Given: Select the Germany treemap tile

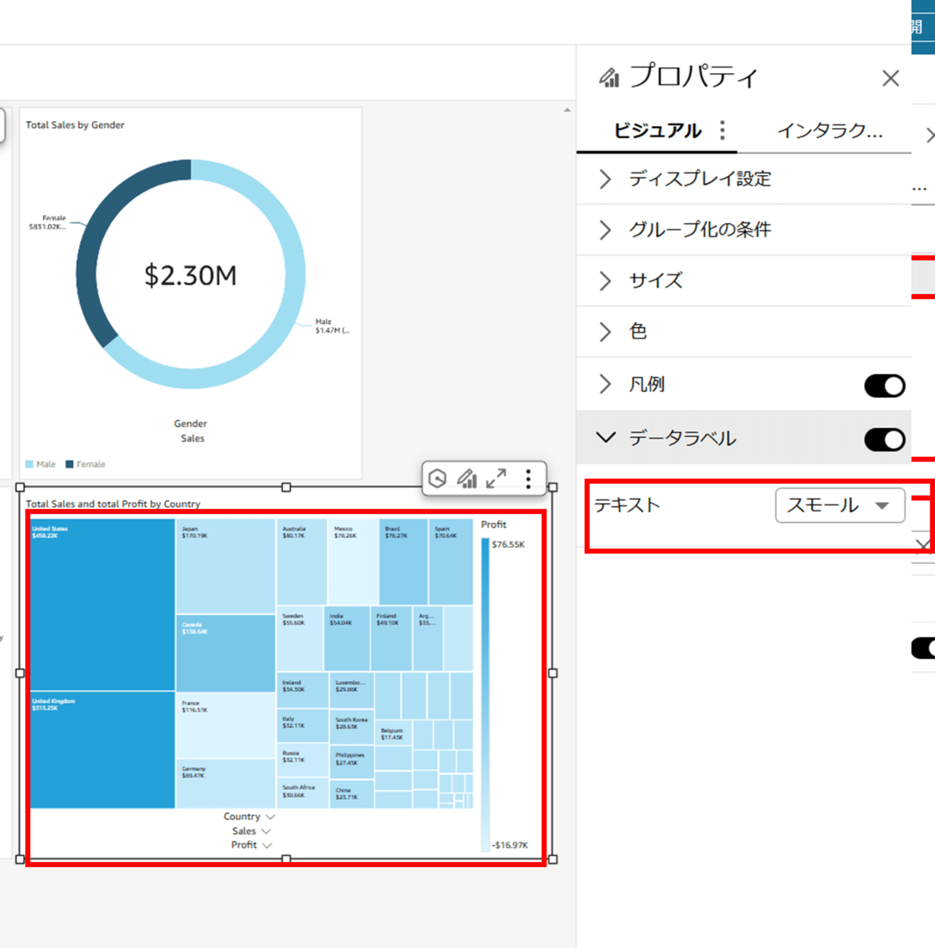Looking at the screenshot, I should click(226, 784).
